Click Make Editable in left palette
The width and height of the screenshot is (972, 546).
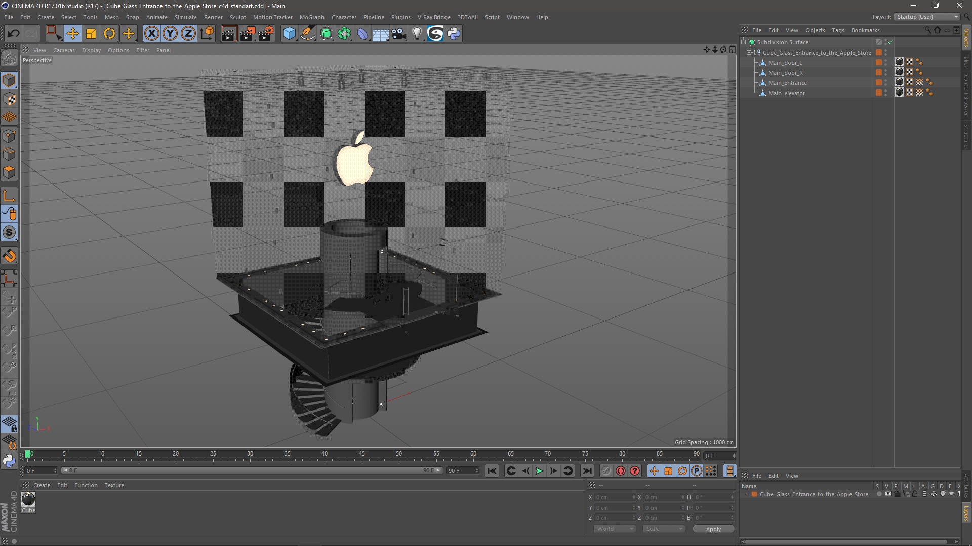pos(9,57)
